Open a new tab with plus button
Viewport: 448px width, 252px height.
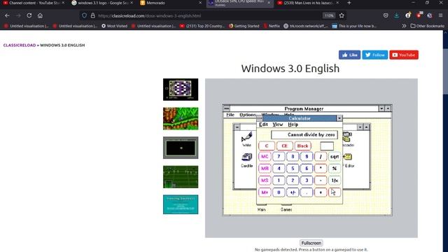[x=349, y=3]
